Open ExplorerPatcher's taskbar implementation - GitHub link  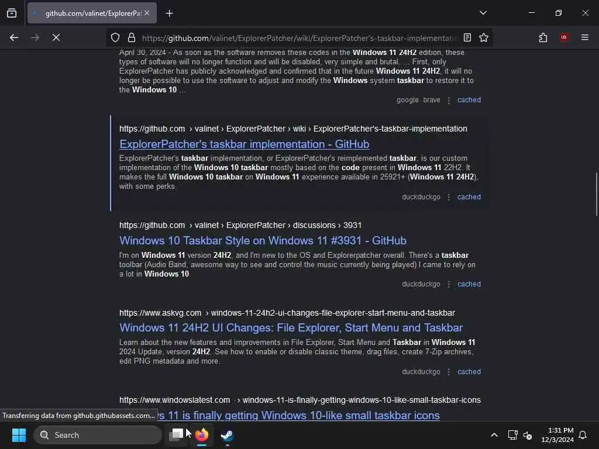[244, 144]
